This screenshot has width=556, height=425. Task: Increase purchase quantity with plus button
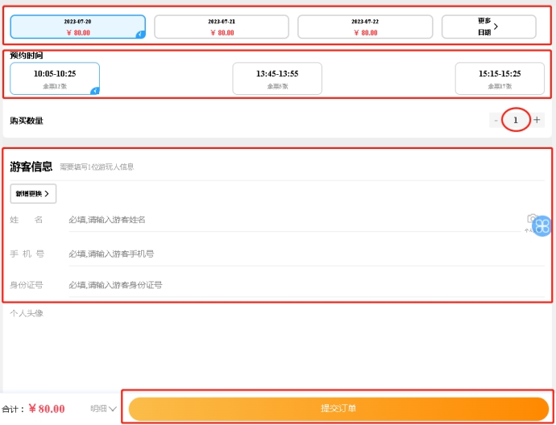537,121
